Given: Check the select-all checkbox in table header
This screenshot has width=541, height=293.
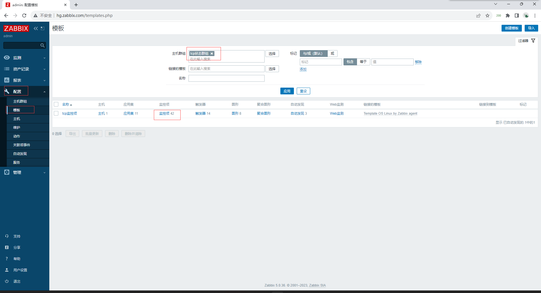Looking at the screenshot, I should pyautogui.click(x=56, y=105).
